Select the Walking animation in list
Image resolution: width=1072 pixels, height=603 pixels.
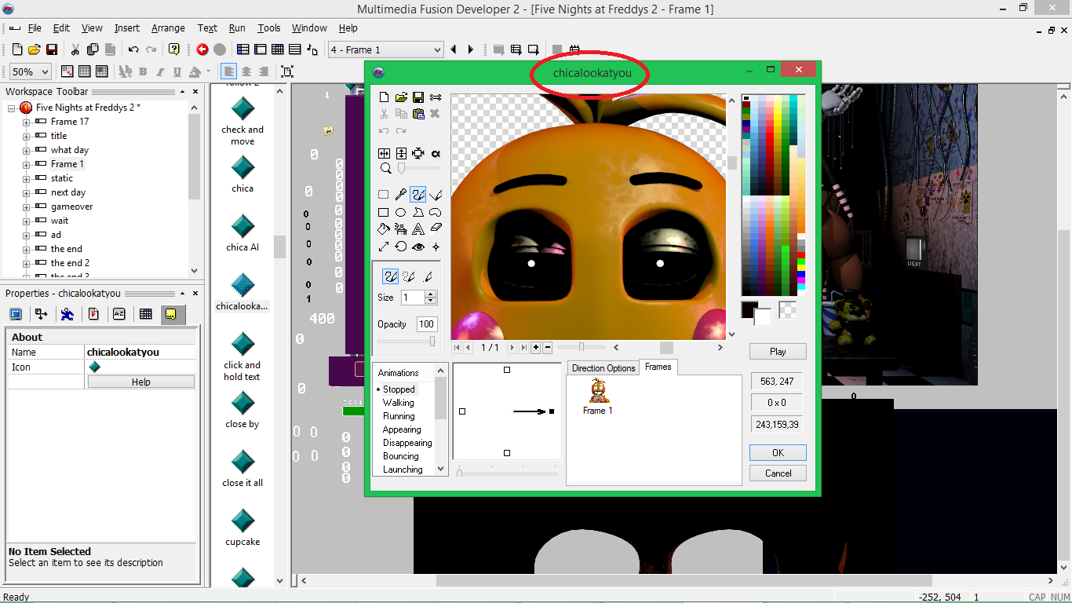pyautogui.click(x=399, y=403)
